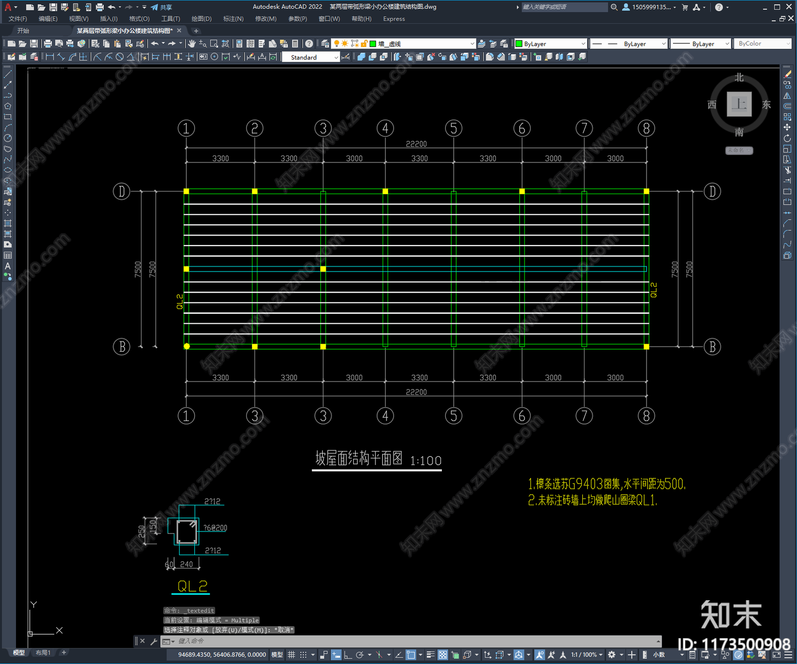
Task: Toggle lineweight display on status bar
Action: pyautogui.click(x=431, y=655)
